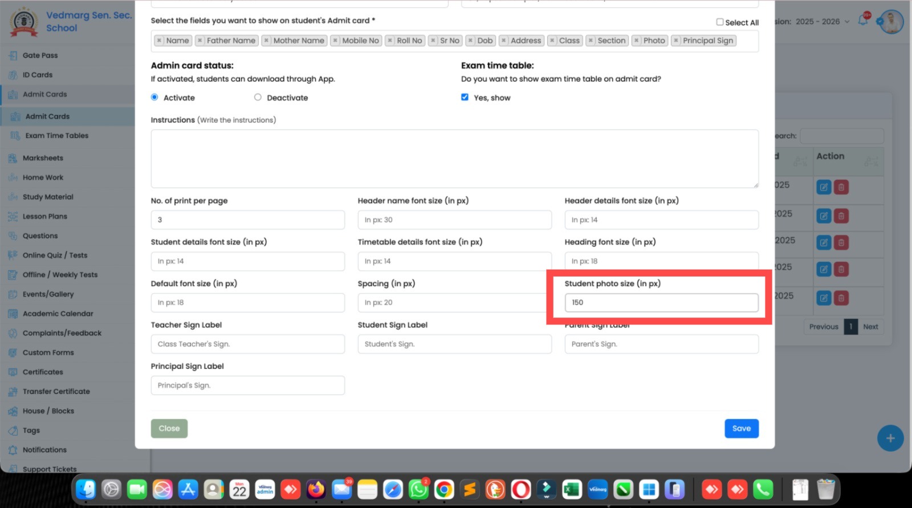Click the blue plus add button

coord(890,438)
